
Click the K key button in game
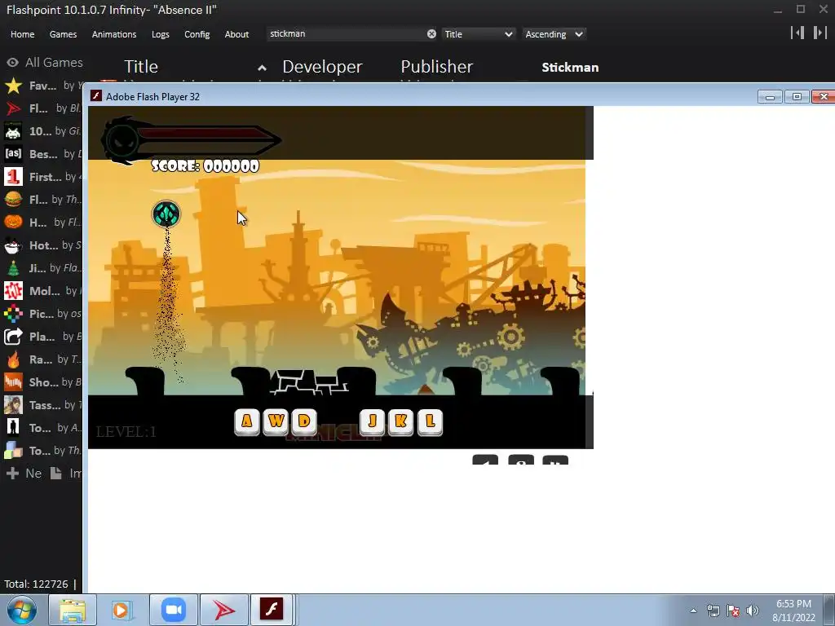click(401, 422)
